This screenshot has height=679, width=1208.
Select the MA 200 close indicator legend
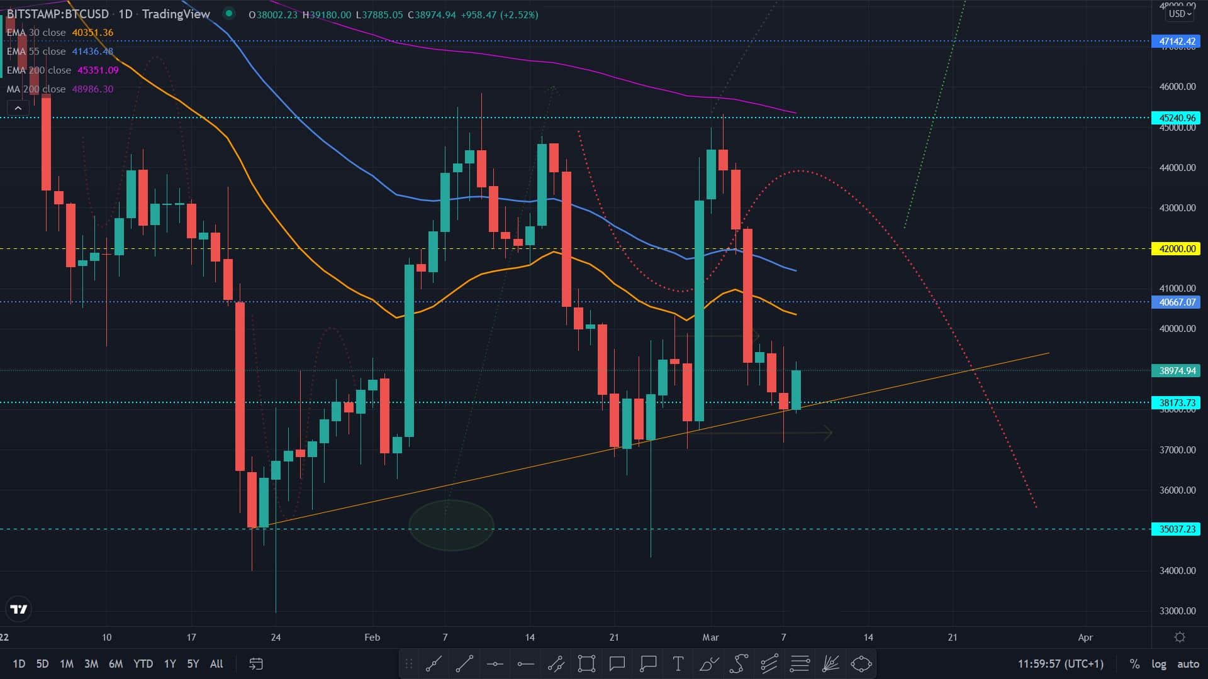[x=36, y=89]
